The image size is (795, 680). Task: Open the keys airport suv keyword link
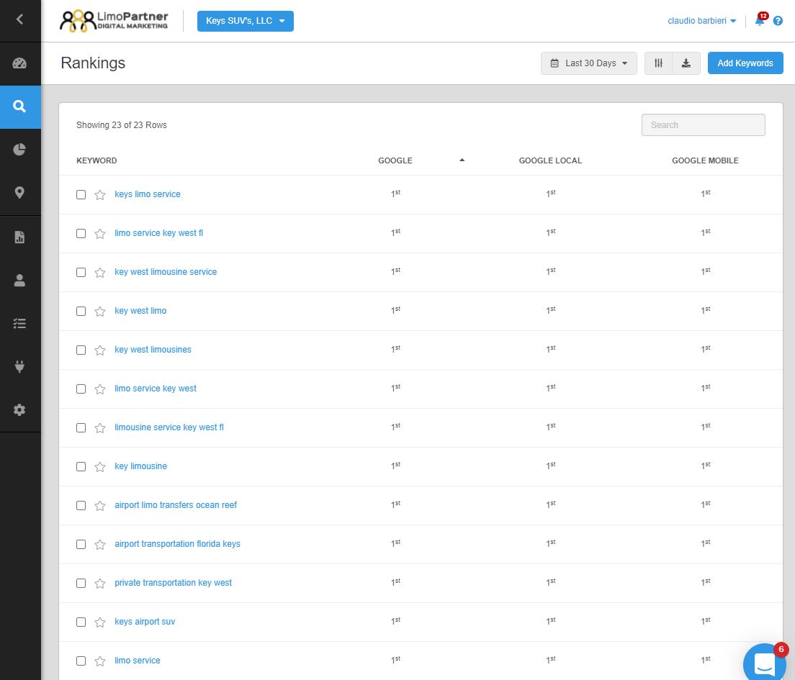coord(145,621)
